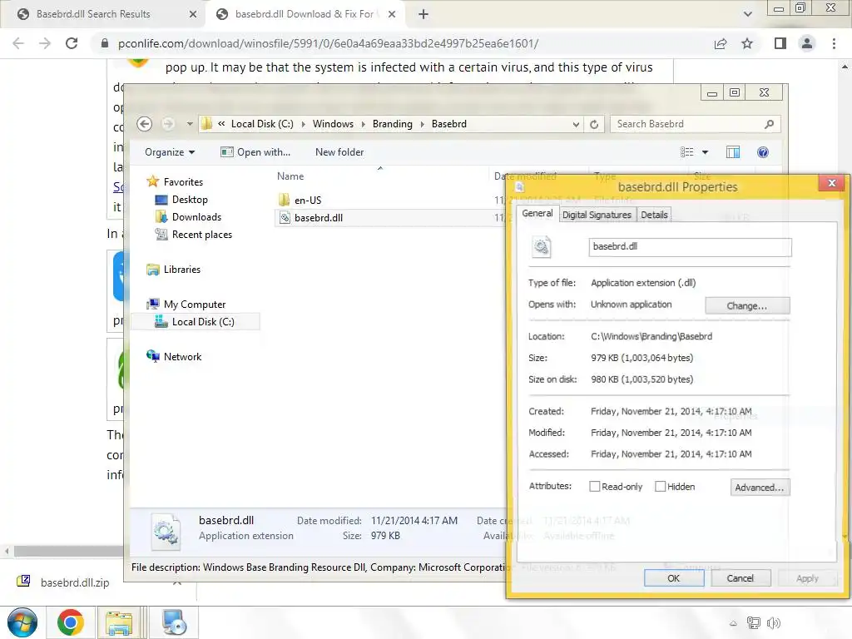
Task: Expand the address bar history dropdown
Action: (576, 125)
